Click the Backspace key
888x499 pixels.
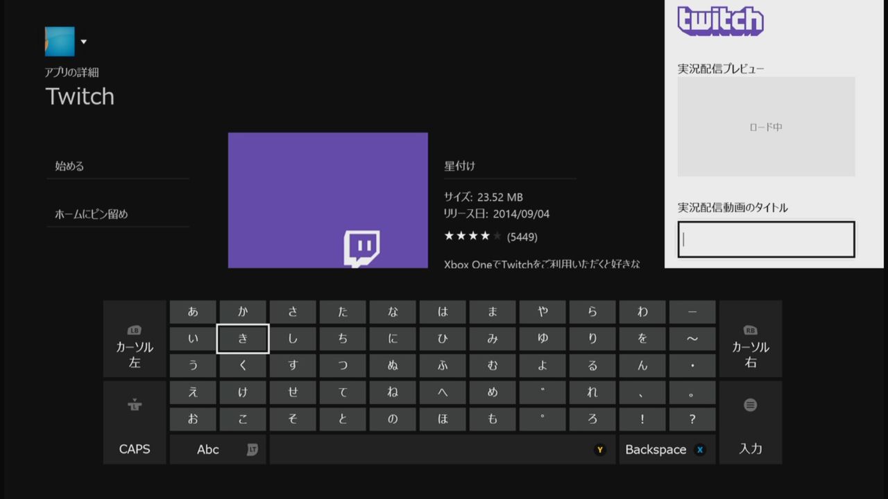667,449
